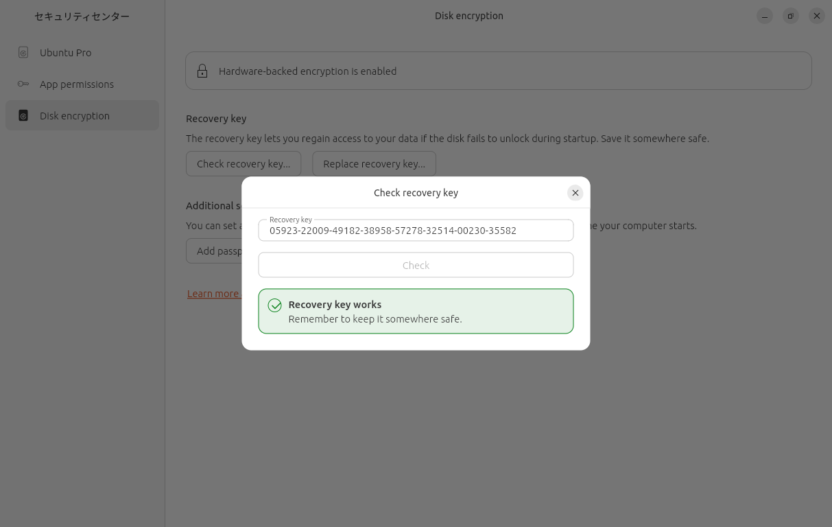This screenshot has width=832, height=527.
Task: Select Disk encryption label in sidebar
Action: coord(75,116)
